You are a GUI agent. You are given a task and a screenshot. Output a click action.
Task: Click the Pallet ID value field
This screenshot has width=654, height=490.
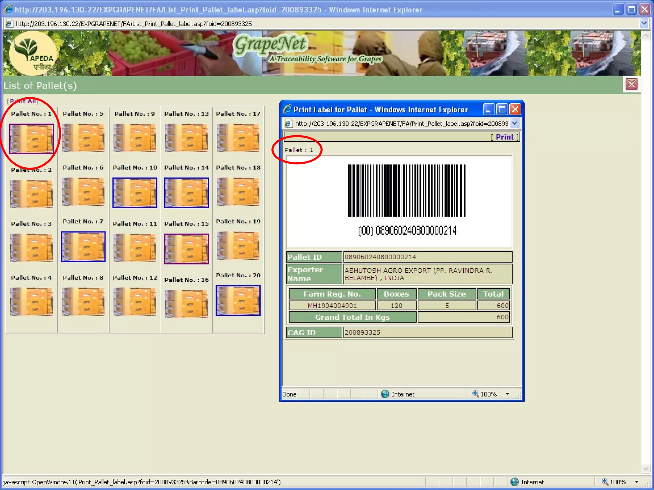click(x=427, y=257)
